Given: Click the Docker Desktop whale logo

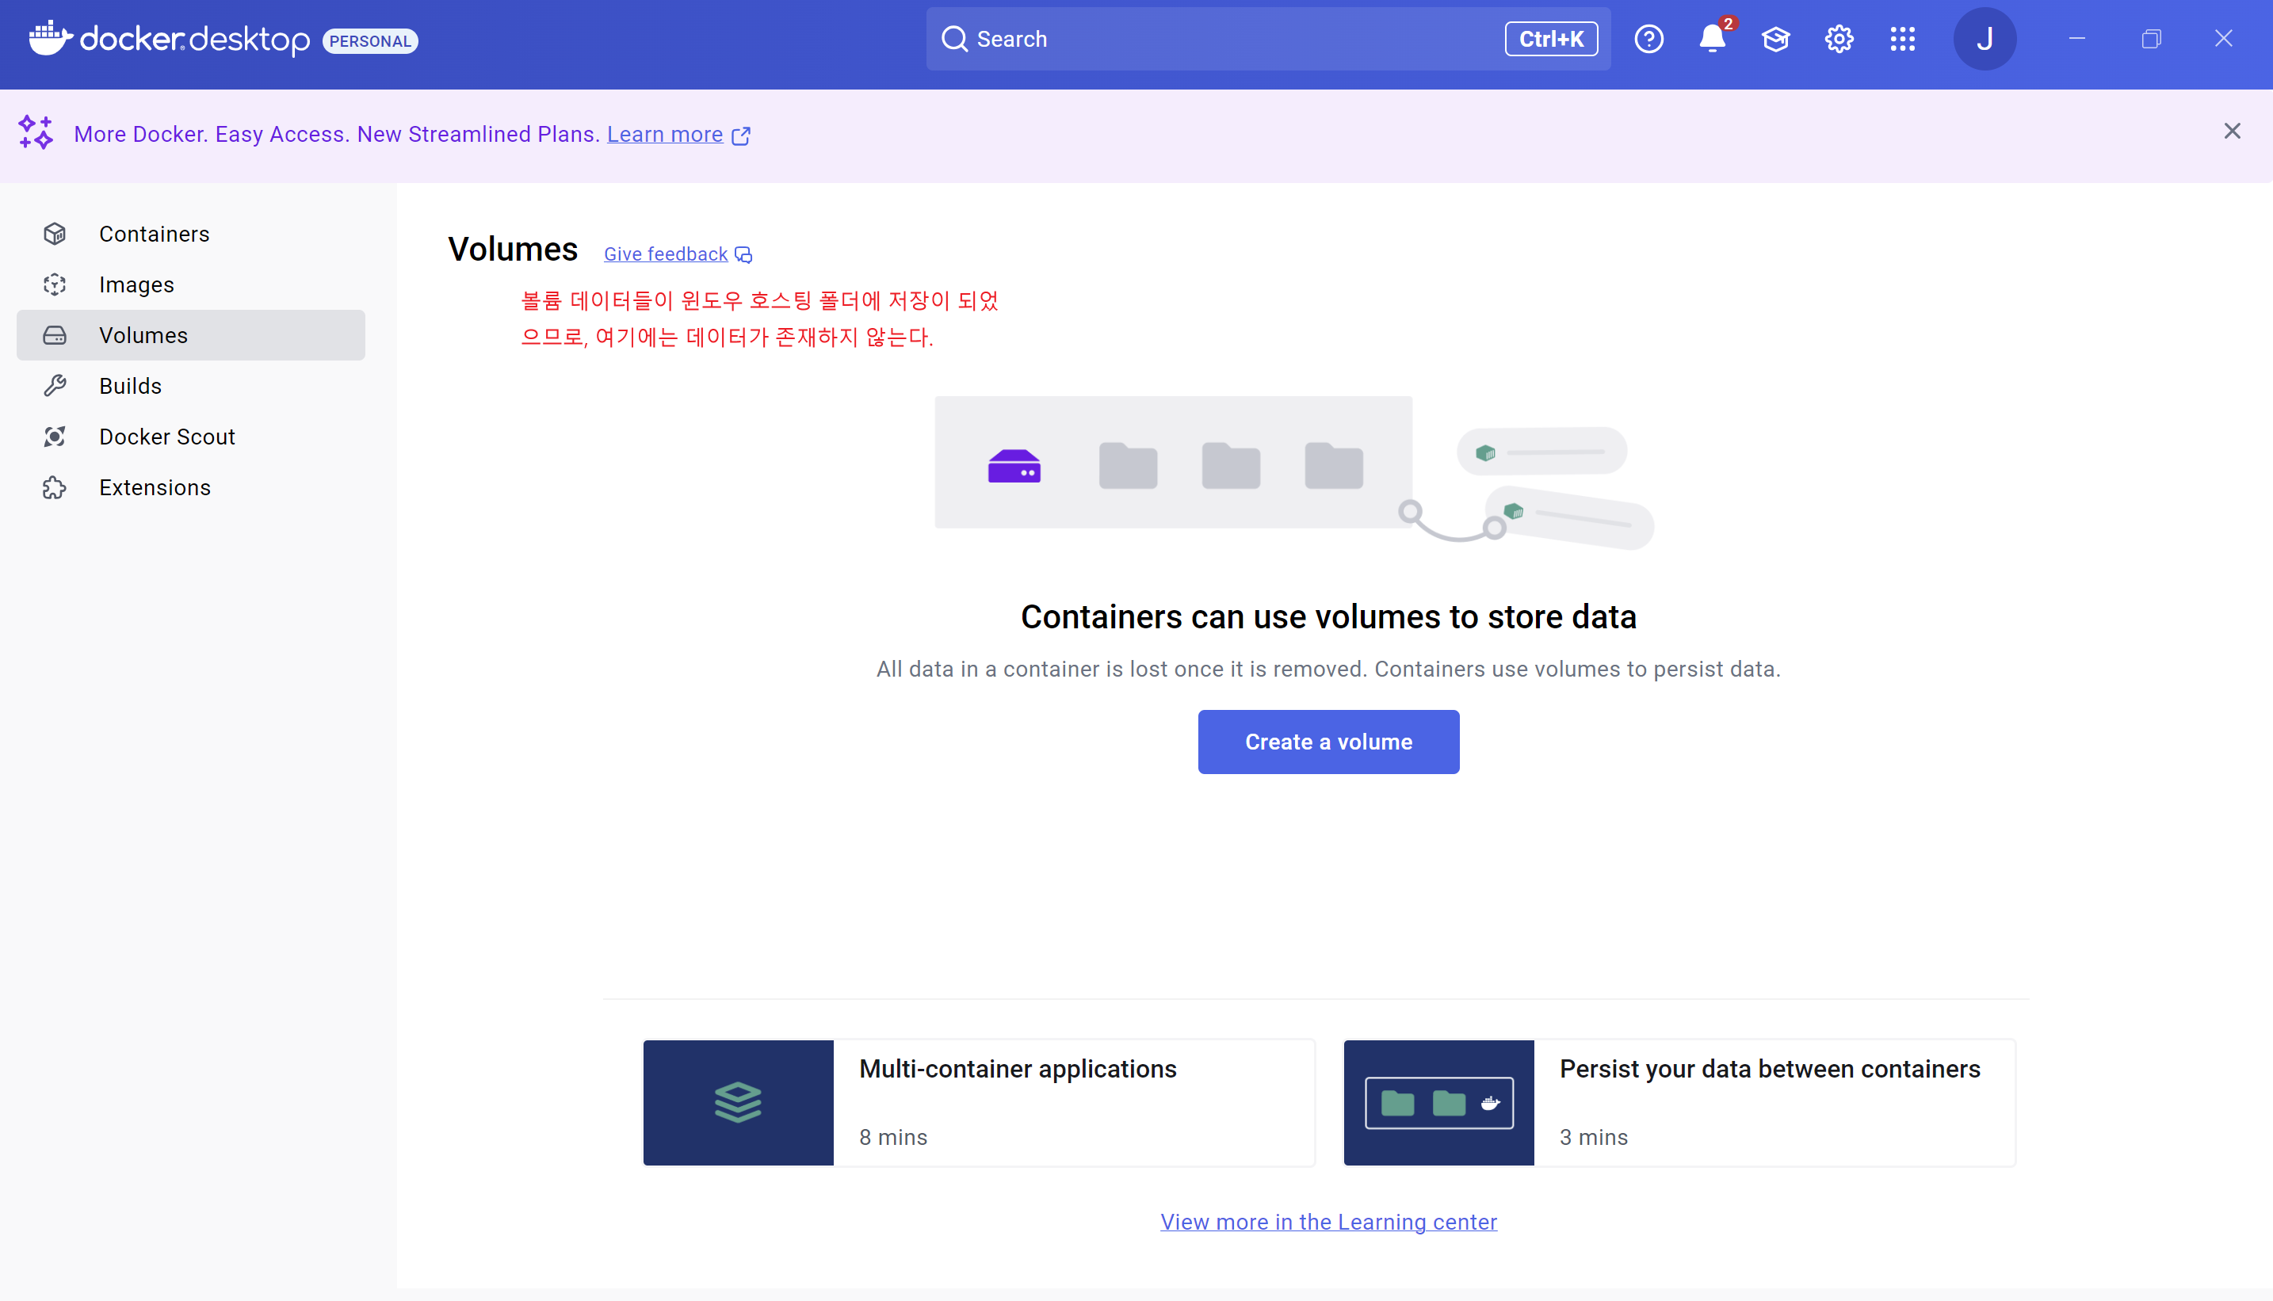Looking at the screenshot, I should click(50, 38).
